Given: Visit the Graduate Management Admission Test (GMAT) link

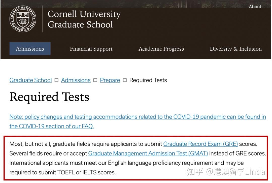Looking at the screenshot, I should pos(148,153).
